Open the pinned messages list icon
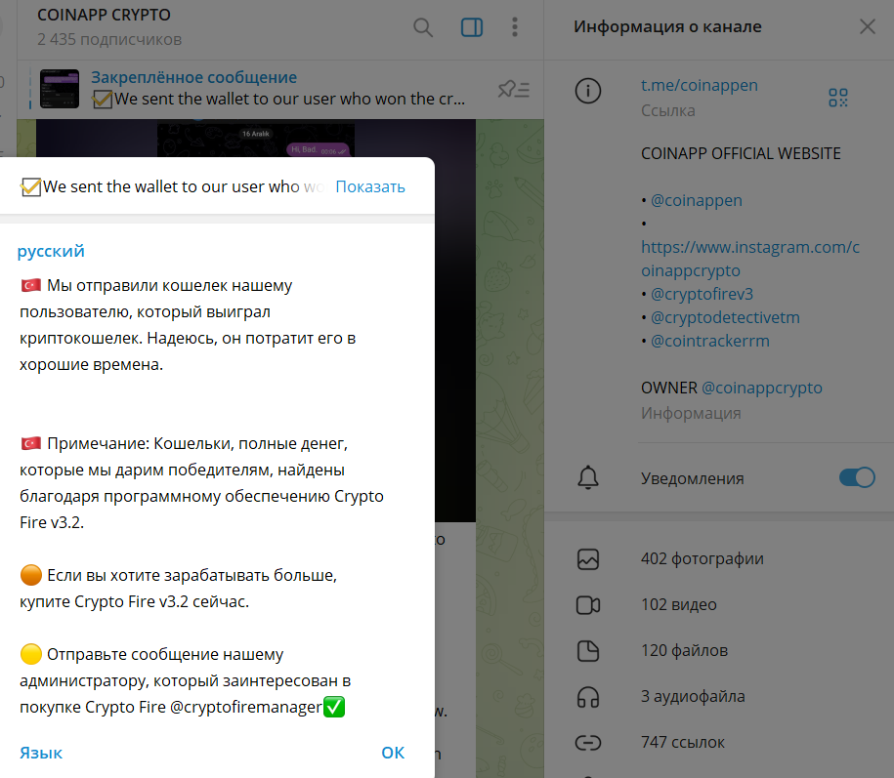This screenshot has height=778, width=894. [514, 89]
